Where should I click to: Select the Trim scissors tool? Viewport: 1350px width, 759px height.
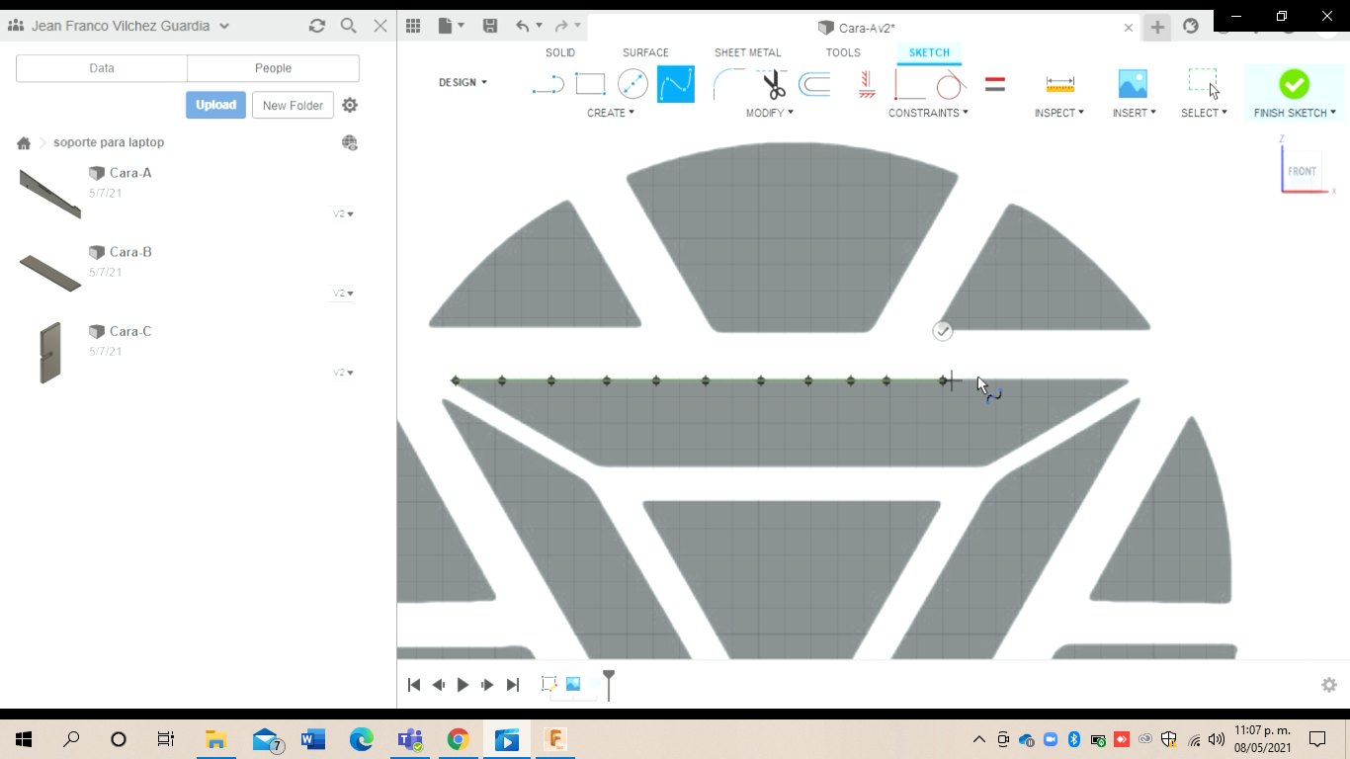(x=774, y=85)
